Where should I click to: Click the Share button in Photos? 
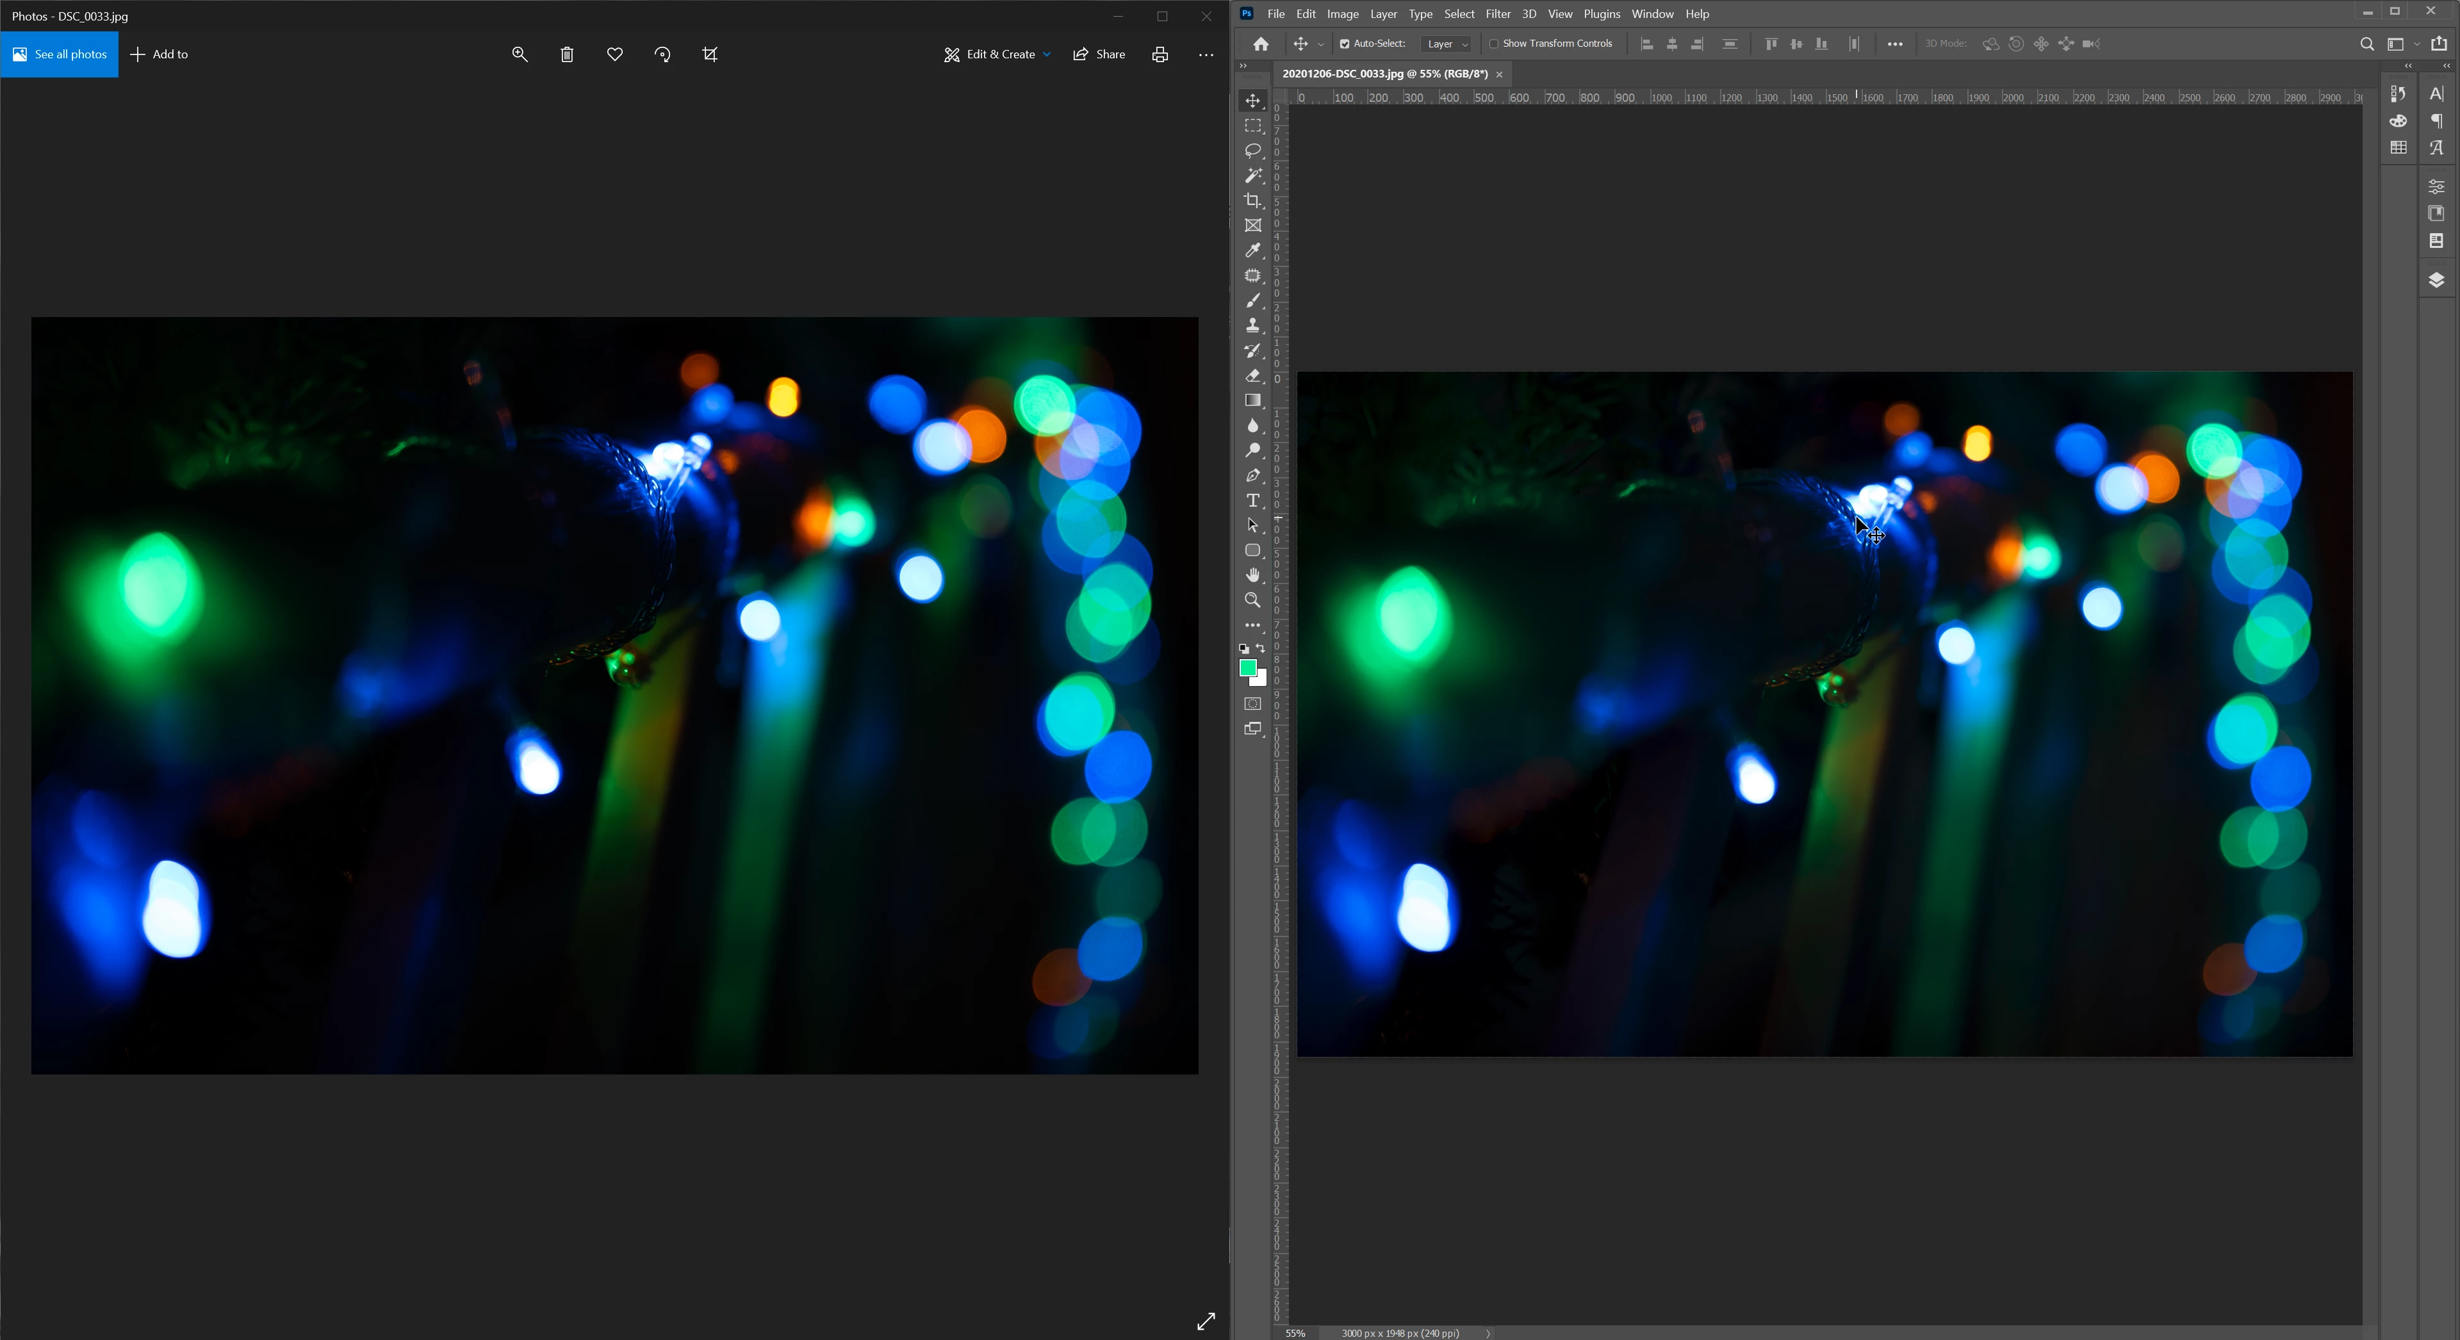(x=1099, y=54)
